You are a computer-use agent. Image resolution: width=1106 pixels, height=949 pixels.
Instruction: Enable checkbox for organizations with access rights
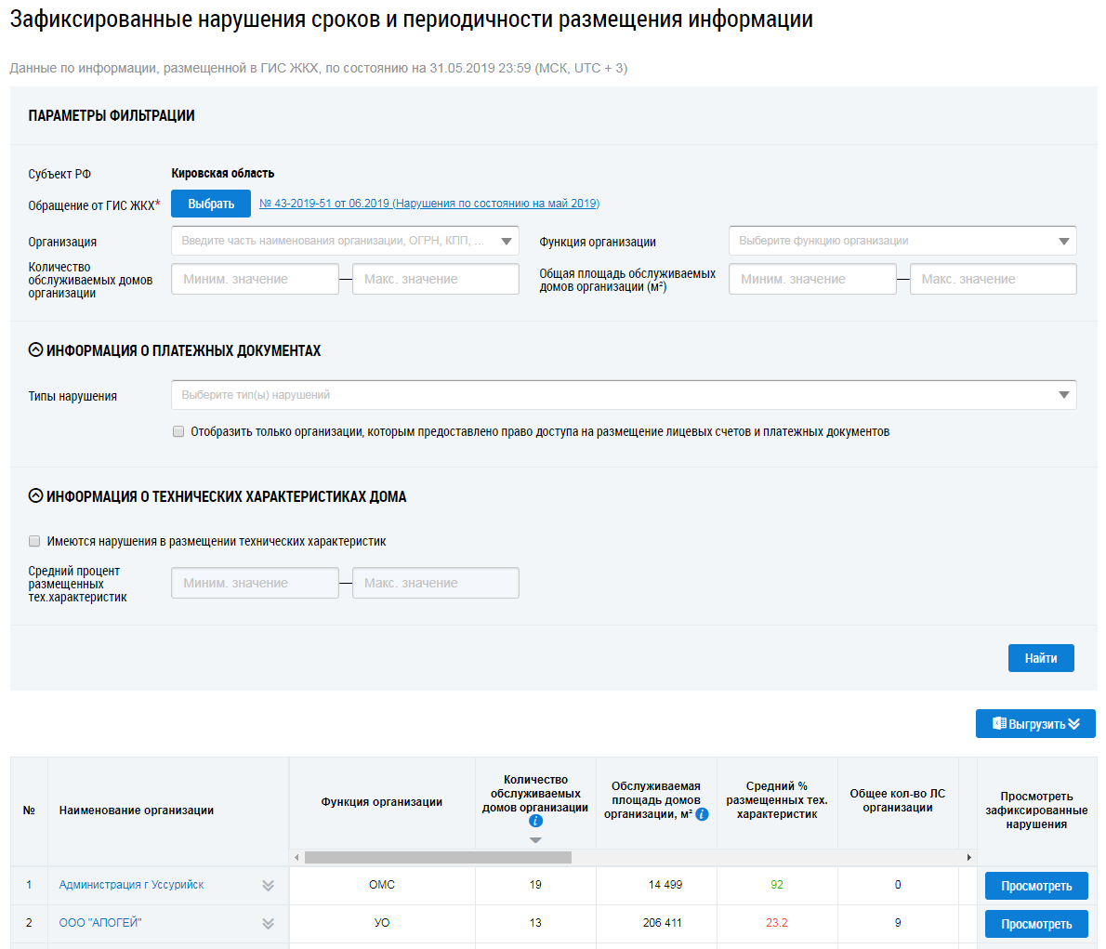coord(178,431)
